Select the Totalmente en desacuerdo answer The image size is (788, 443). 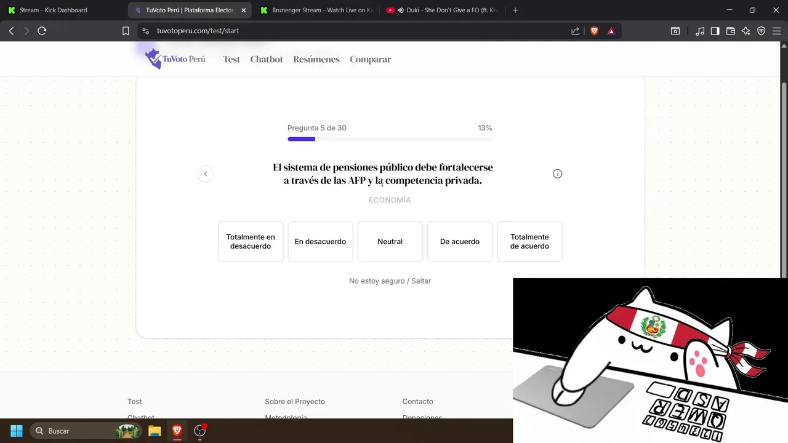coord(251,241)
